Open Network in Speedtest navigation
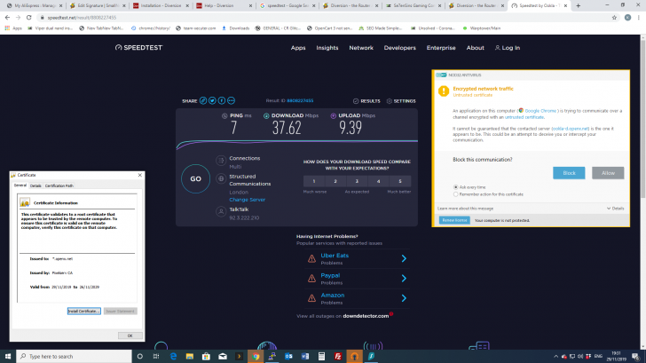Screen dimensions: 646x363 pos(361,48)
